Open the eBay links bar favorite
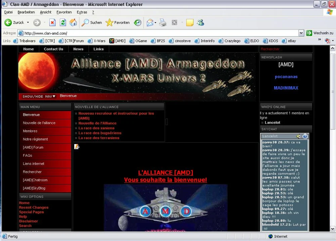This screenshot has width=336, height=241. pos(289,41)
